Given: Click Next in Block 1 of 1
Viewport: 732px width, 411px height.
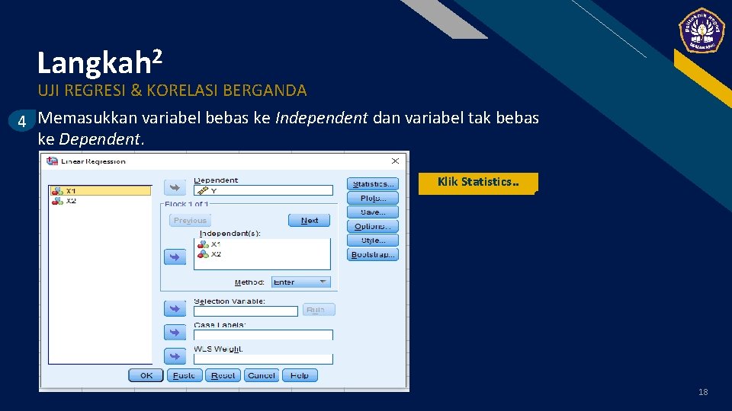Looking at the screenshot, I should tap(309, 221).
